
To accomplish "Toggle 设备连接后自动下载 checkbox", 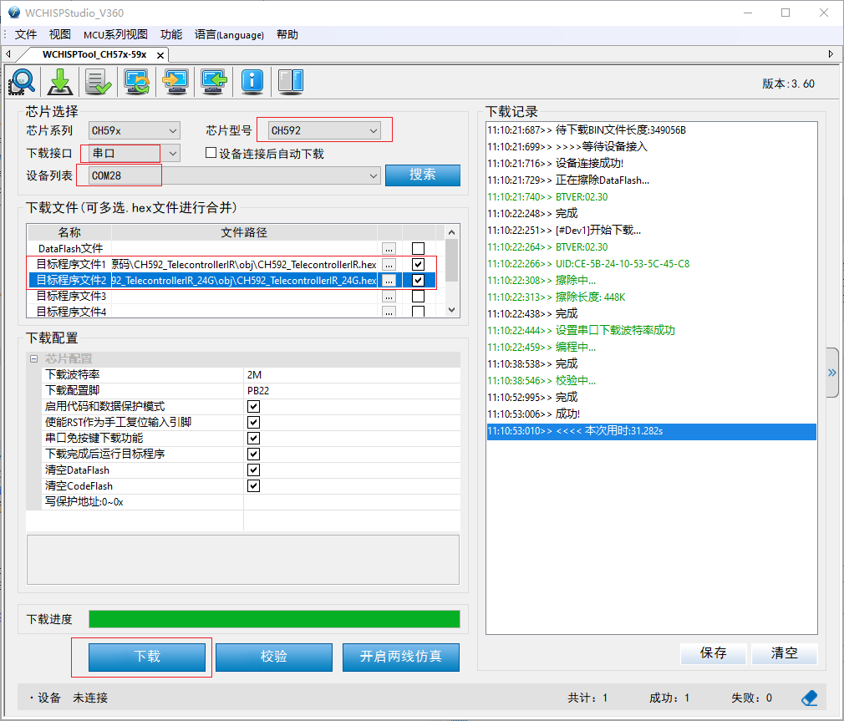I will pyautogui.click(x=211, y=154).
